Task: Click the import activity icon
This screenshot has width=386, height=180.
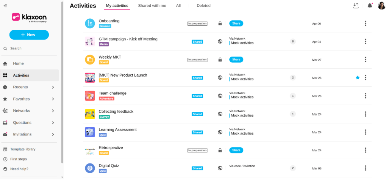Action: point(355,6)
